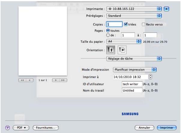181x133 pixels.
Task: Toggle the triées collate checkbox
Action: (125, 24)
